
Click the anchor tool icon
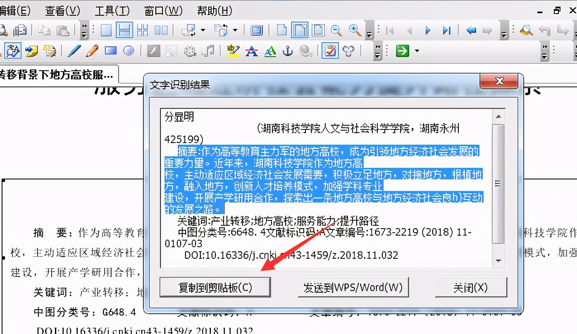288,51
